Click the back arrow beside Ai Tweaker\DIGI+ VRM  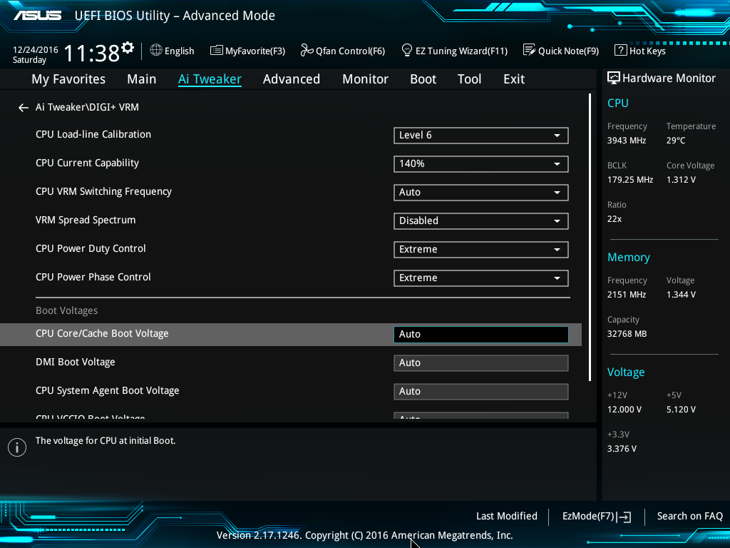tap(24, 108)
